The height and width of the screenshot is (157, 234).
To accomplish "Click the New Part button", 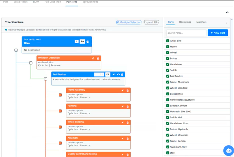I will click(217, 33).
